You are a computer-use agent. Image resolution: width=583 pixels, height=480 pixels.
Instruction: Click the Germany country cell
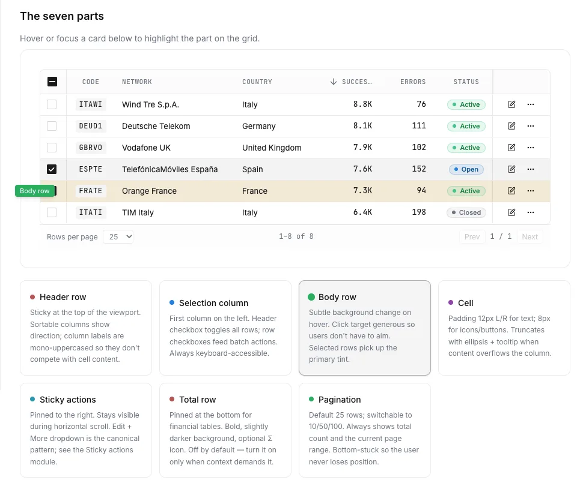click(259, 126)
